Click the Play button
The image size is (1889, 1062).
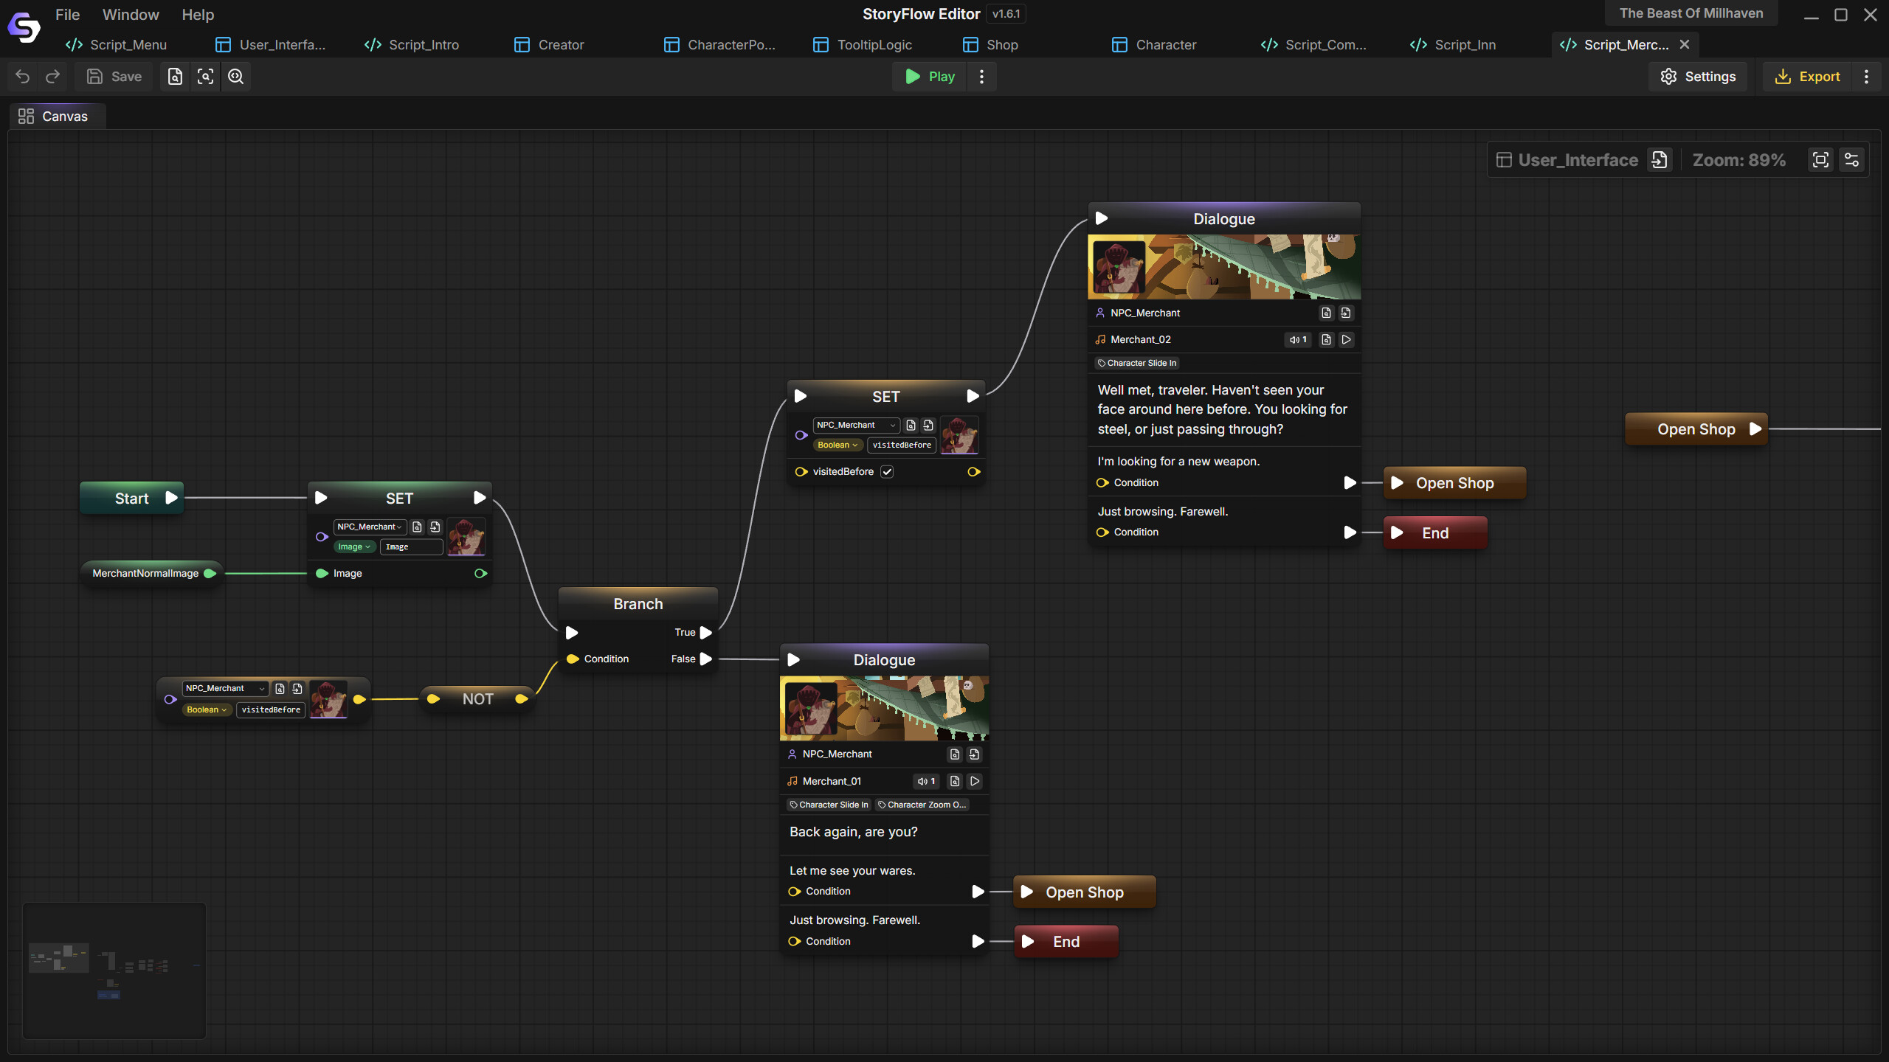point(930,77)
